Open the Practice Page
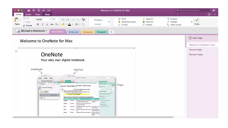Viewport: 228px width, 128px height. point(195,50)
